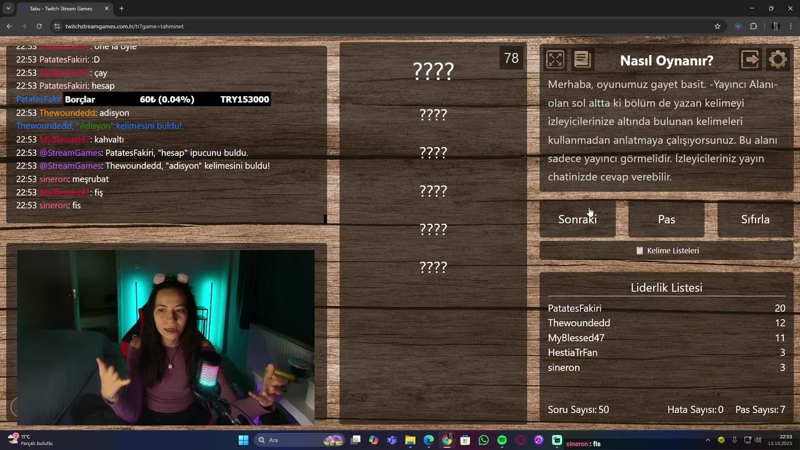Viewport: 800px width, 450px height.
Task: Open File Explorer from the taskbar
Action: pyautogui.click(x=410, y=440)
